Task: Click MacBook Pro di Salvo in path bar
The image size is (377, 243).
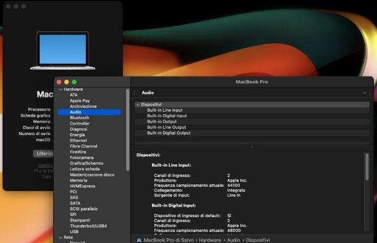Action: [x=169, y=240]
